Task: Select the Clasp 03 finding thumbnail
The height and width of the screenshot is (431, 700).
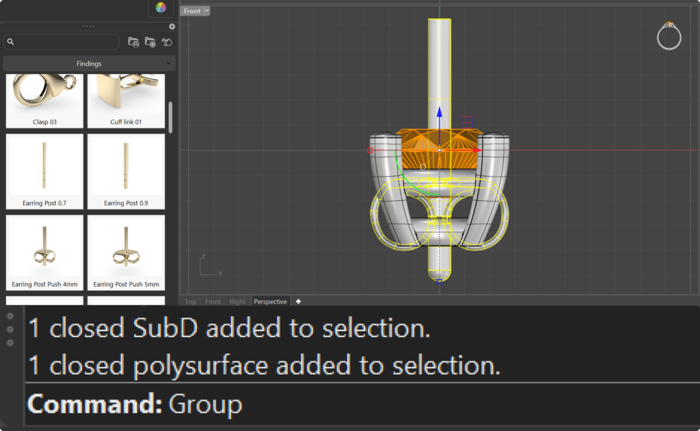Action: click(44, 101)
